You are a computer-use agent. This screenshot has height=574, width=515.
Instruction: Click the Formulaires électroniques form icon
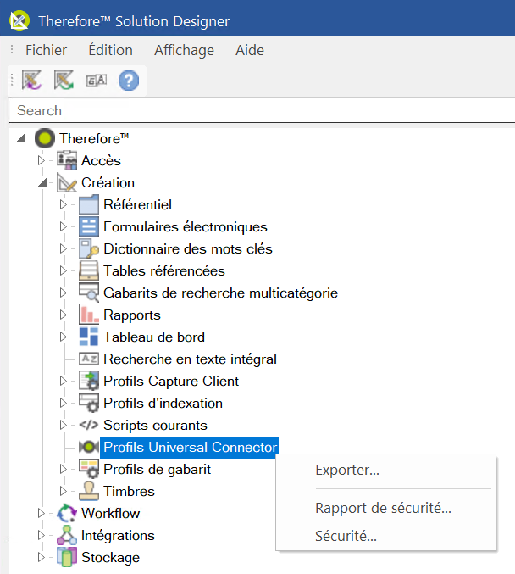click(x=89, y=227)
